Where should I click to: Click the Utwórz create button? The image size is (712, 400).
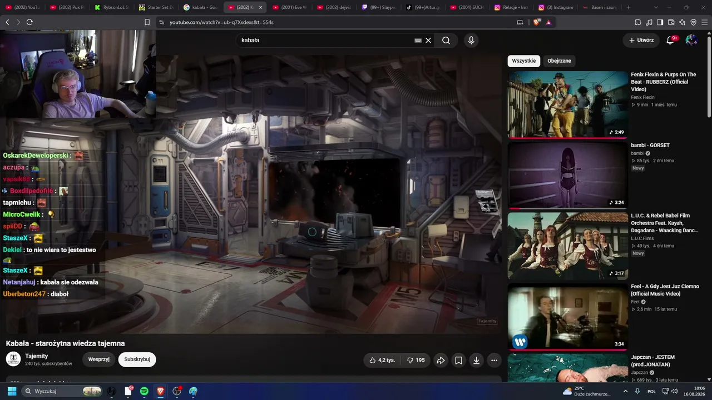point(641,40)
